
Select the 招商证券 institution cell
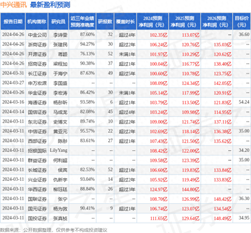pos(37,64)
